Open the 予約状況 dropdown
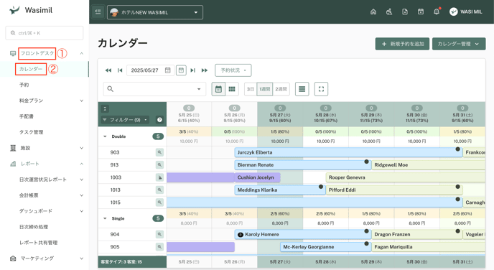The width and height of the screenshot is (494, 270). 233,70
